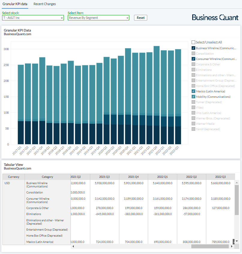Viewport: 242px width, 254px height.
Task: Uncheck the Mexico (Latin America) checkbox
Action: 193,91
